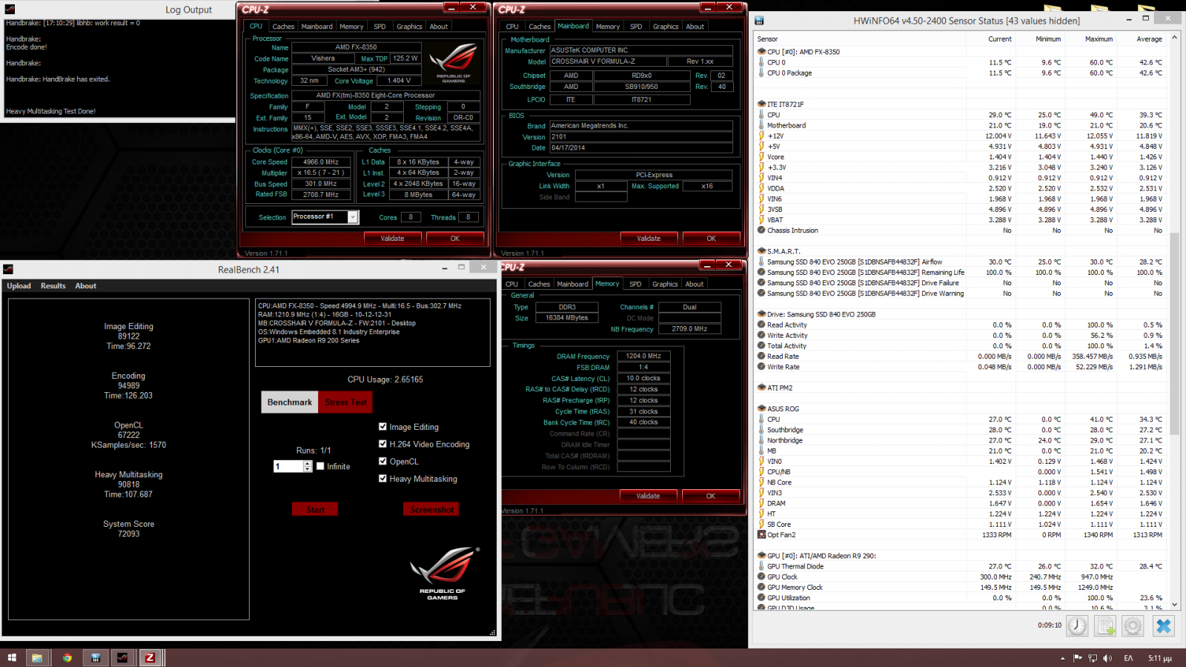Image resolution: width=1186 pixels, height=667 pixels.
Task: Click Validate in CPU-Z CPU window
Action: tap(393, 239)
